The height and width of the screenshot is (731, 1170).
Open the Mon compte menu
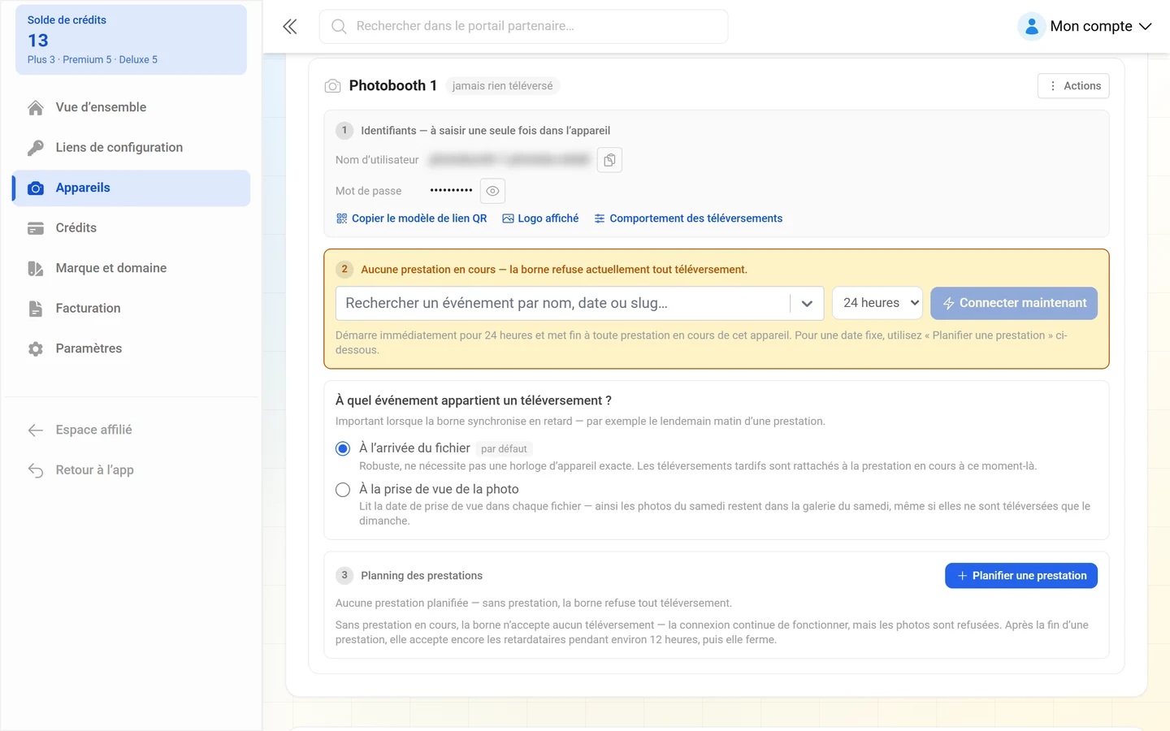tap(1085, 26)
